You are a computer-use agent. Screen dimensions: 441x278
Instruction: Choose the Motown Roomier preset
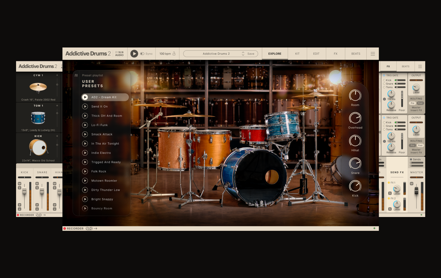pyautogui.click(x=104, y=181)
